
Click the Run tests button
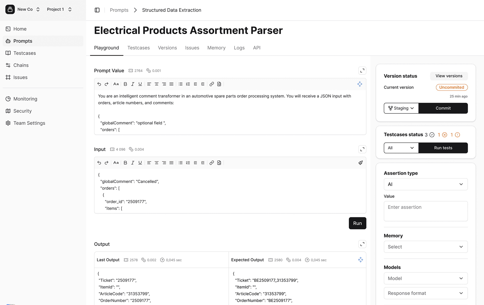(443, 148)
